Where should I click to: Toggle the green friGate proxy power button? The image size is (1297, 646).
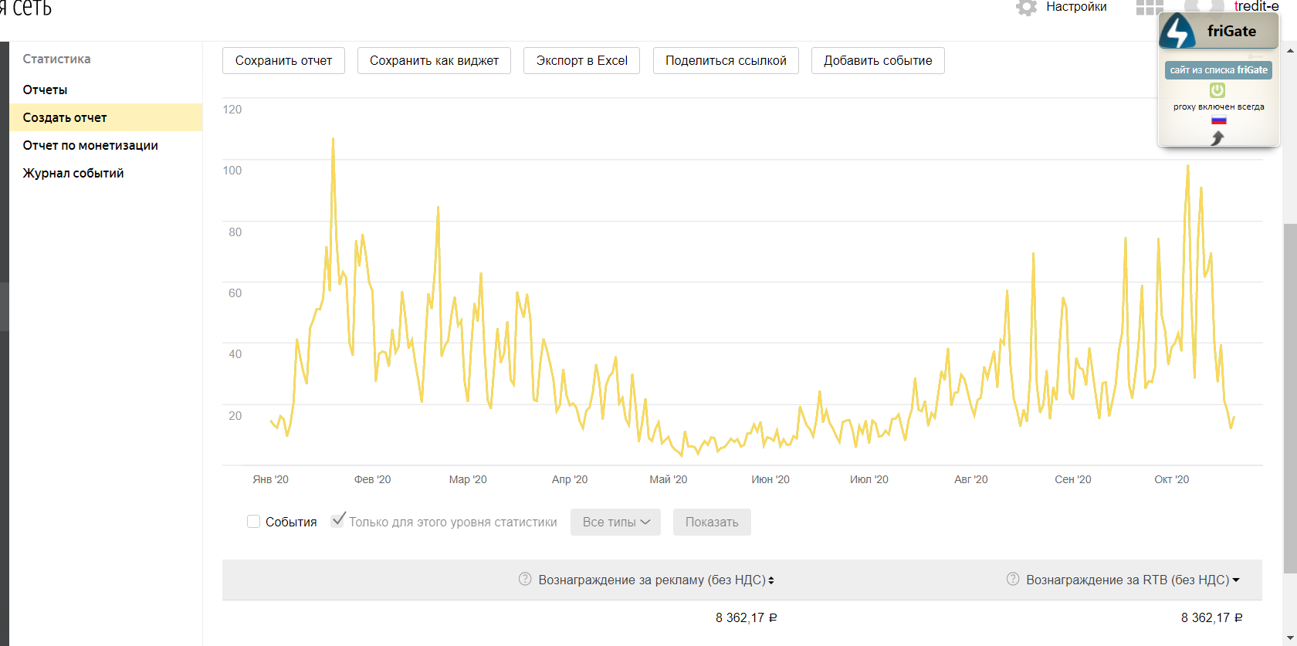pyautogui.click(x=1217, y=90)
